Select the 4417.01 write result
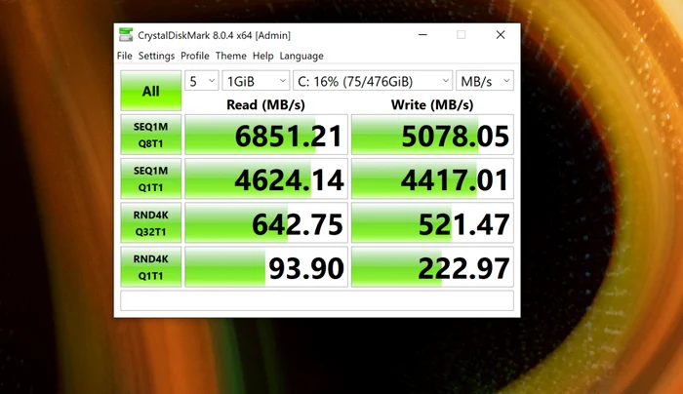The image size is (683, 394). click(x=432, y=178)
